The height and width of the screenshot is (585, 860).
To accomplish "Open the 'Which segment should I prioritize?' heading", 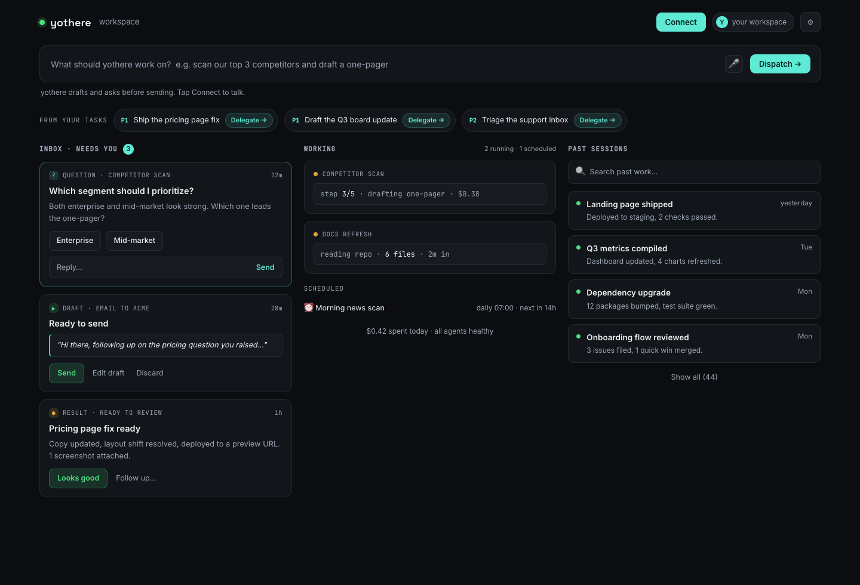I will pyautogui.click(x=121, y=191).
